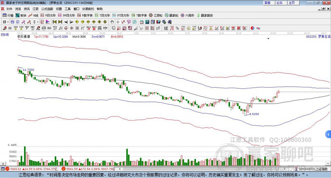The width and height of the screenshot is (331, 178).
Task: Click the 日K线 label
Action: pyautogui.click(x=5, y=35)
